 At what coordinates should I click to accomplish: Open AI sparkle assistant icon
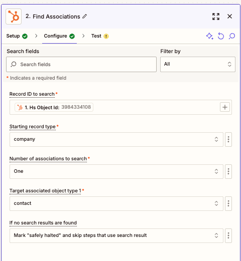(210, 36)
